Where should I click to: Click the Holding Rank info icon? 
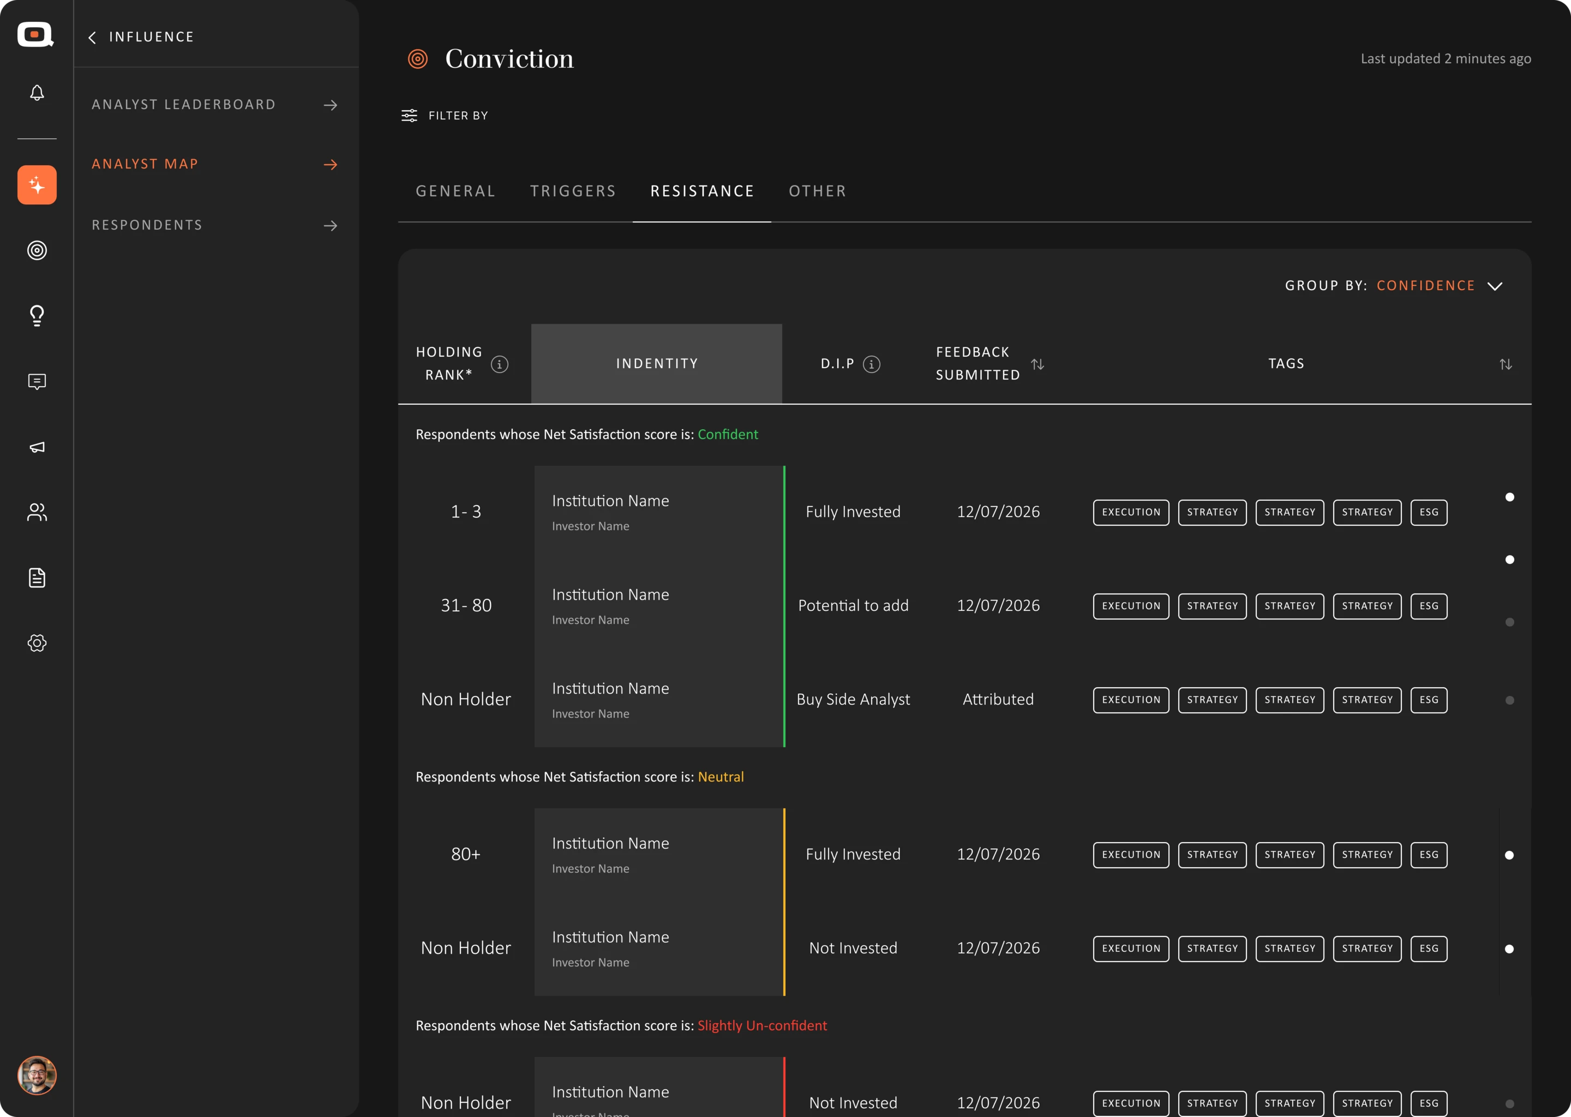click(x=500, y=364)
